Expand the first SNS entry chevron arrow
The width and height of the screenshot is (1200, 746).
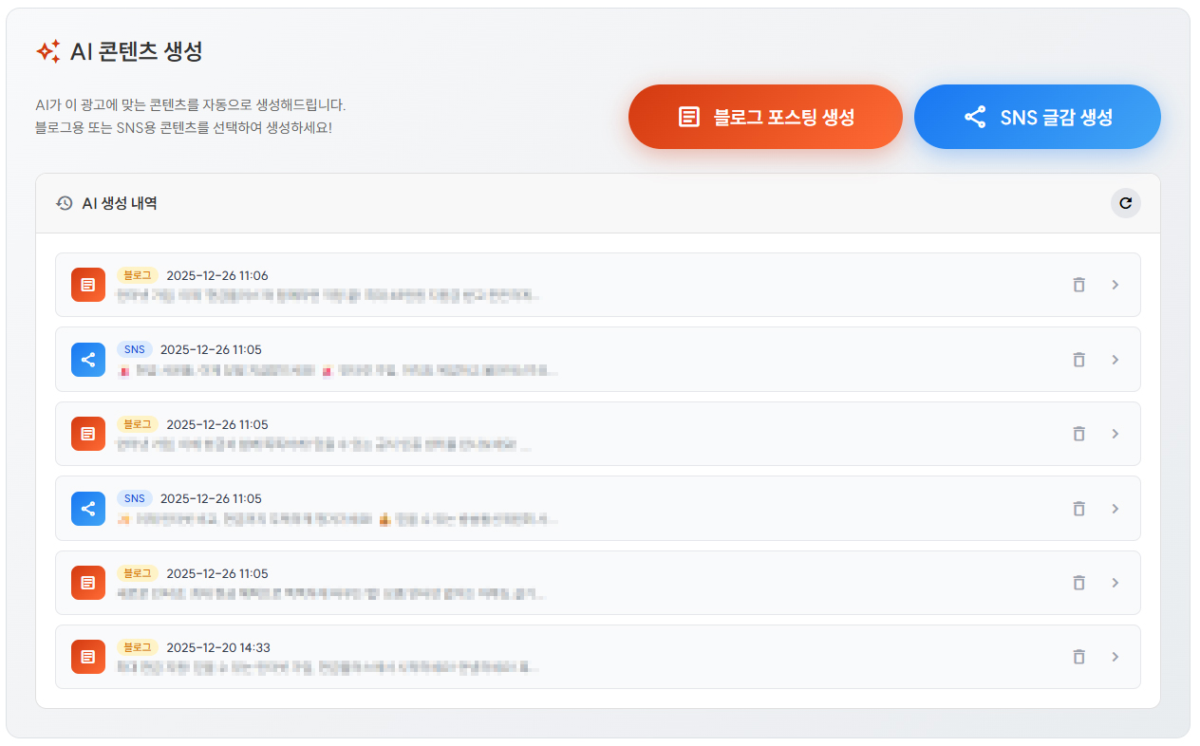tap(1116, 360)
